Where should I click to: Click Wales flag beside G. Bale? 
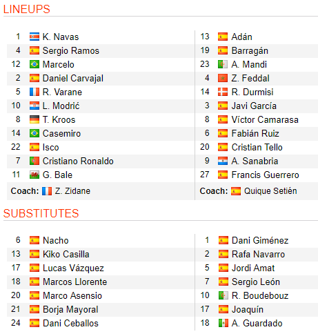coord(34,175)
